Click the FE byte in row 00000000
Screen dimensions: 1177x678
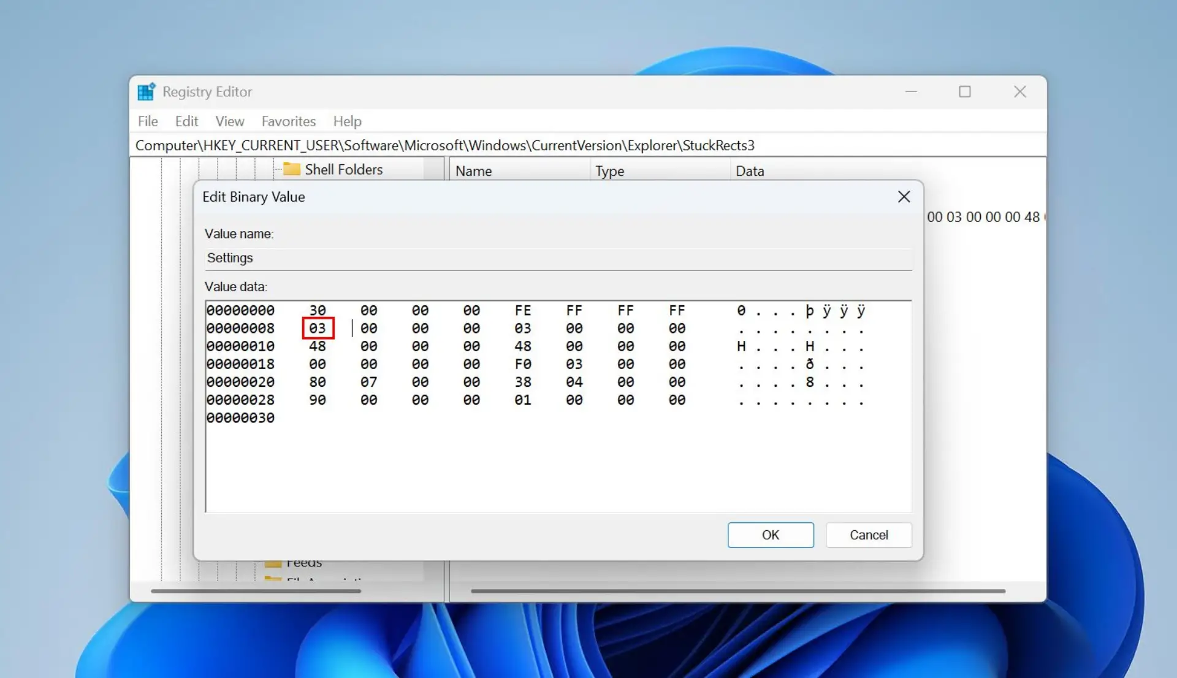click(x=523, y=311)
